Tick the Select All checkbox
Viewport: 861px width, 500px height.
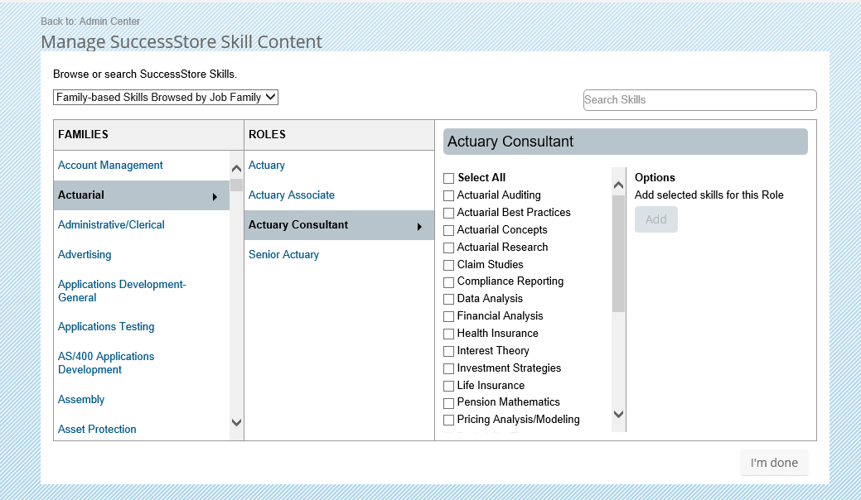[448, 178]
